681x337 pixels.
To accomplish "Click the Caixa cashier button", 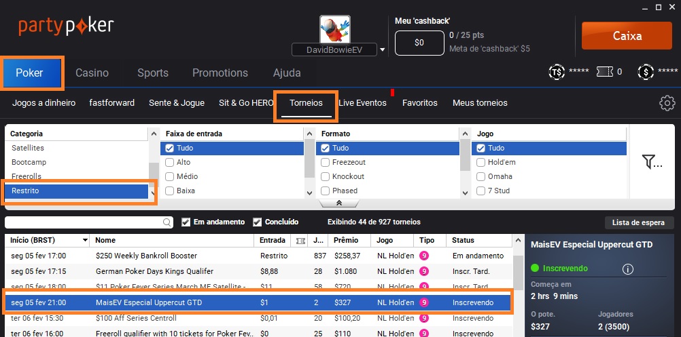I will [x=627, y=35].
